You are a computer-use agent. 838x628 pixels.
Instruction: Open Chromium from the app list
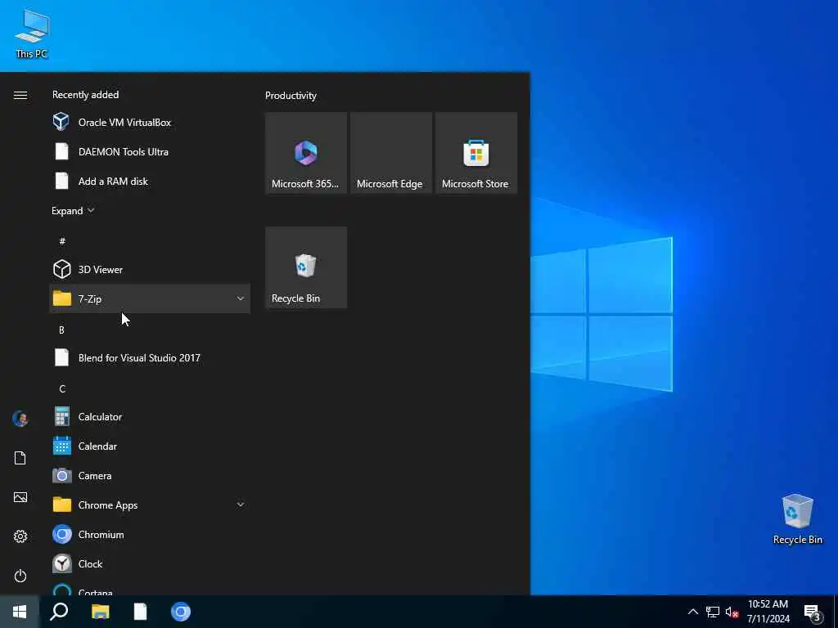150,534
